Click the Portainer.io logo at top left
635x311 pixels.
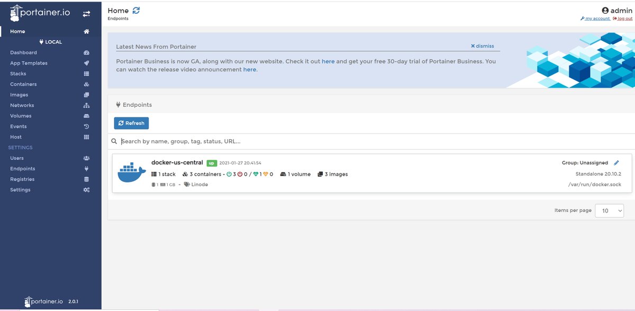[40, 13]
